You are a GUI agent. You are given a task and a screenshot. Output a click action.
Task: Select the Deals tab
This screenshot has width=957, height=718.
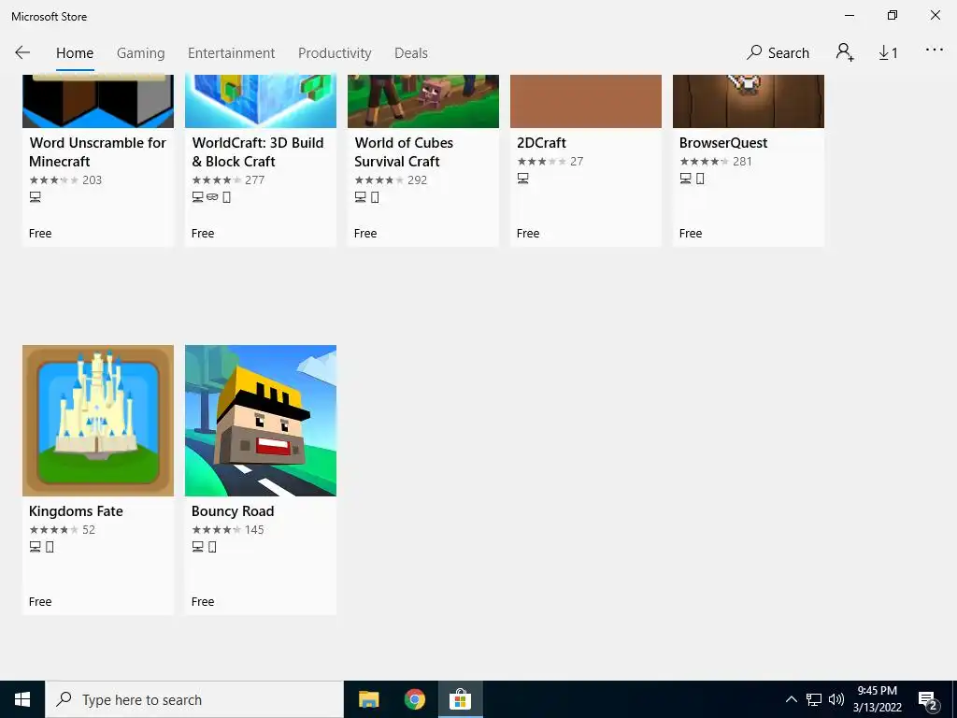tap(411, 53)
